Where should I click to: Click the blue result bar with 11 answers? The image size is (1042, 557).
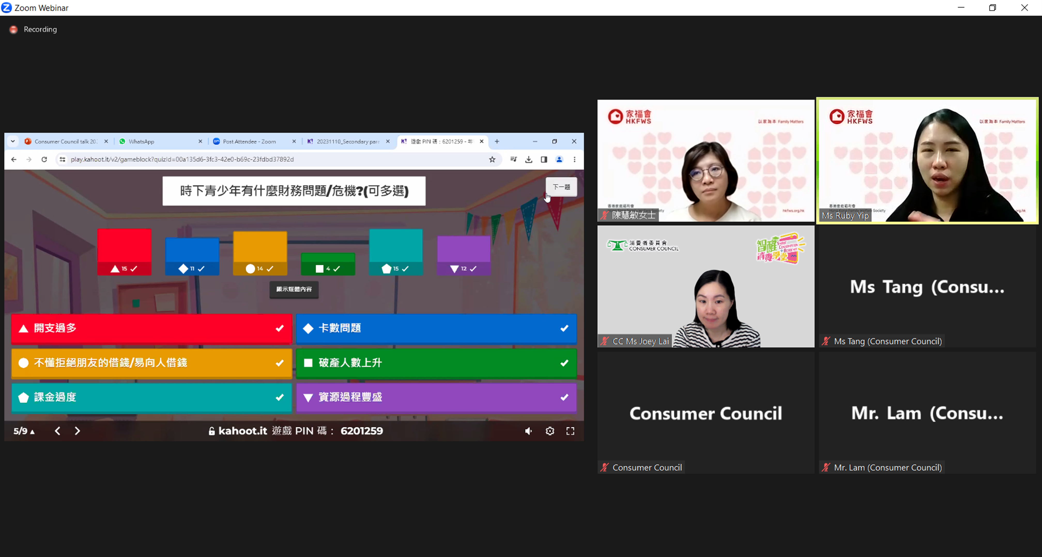192,257
